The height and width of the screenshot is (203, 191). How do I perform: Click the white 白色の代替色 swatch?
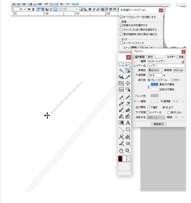154,89
